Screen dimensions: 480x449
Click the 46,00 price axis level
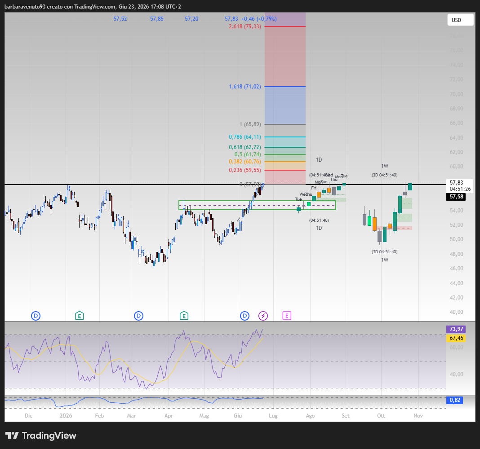tap(457, 268)
